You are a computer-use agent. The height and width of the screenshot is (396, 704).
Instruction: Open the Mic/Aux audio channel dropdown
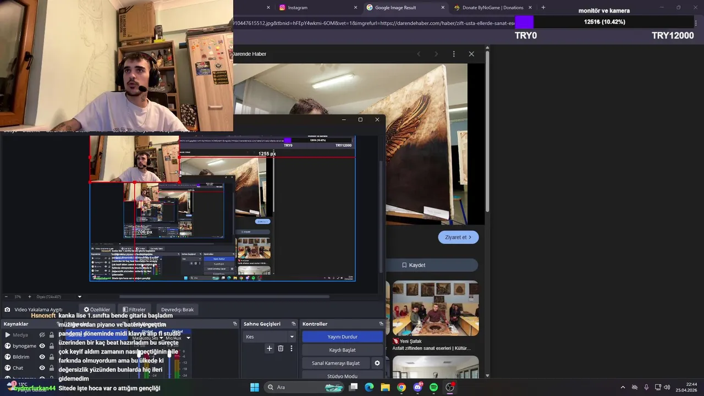pos(188,338)
